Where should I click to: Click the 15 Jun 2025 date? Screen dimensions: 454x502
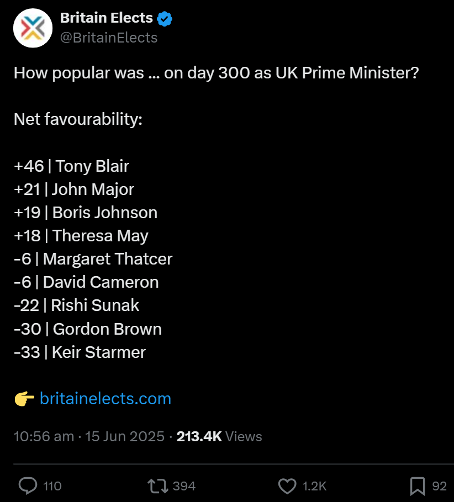(124, 436)
